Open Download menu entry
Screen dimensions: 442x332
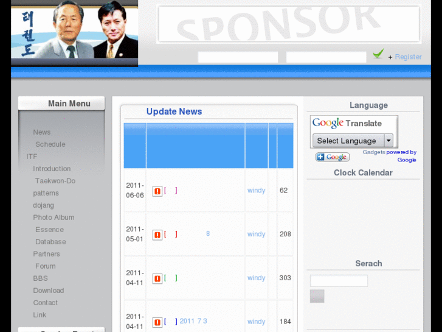49,291
